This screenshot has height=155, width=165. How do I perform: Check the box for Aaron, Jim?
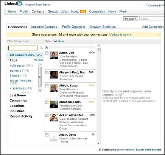point(47,53)
